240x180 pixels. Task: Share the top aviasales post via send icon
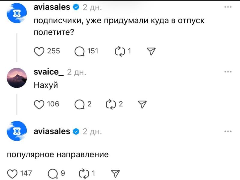pyautogui.click(x=151, y=51)
